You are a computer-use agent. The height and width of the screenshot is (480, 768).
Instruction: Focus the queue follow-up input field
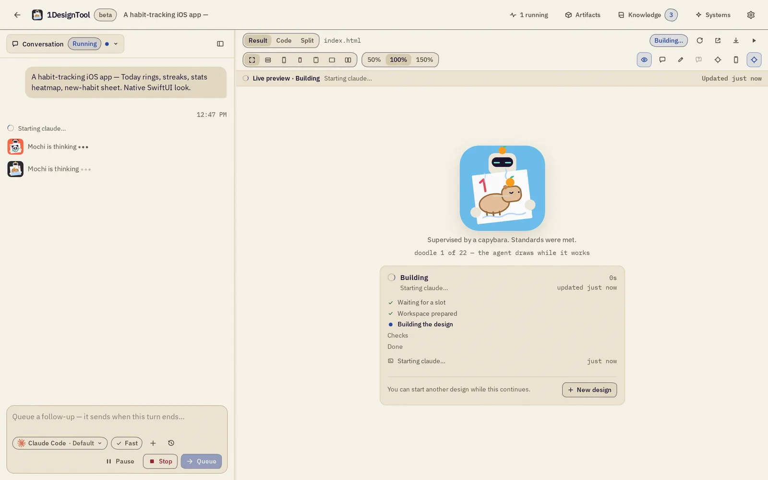pos(117,417)
